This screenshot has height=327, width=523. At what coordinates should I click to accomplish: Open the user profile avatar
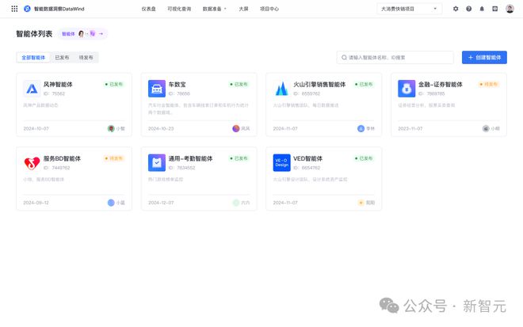510,9
